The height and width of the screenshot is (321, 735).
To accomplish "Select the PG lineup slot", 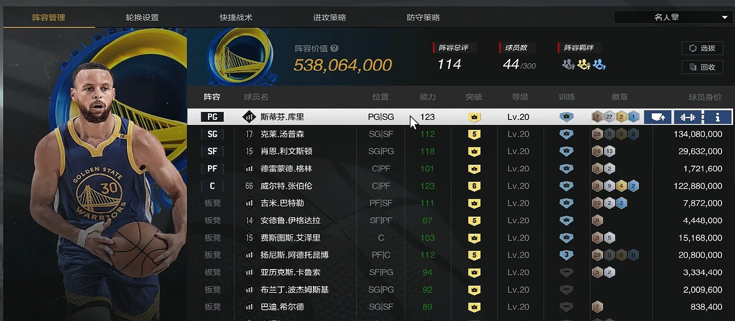I will pos(212,117).
